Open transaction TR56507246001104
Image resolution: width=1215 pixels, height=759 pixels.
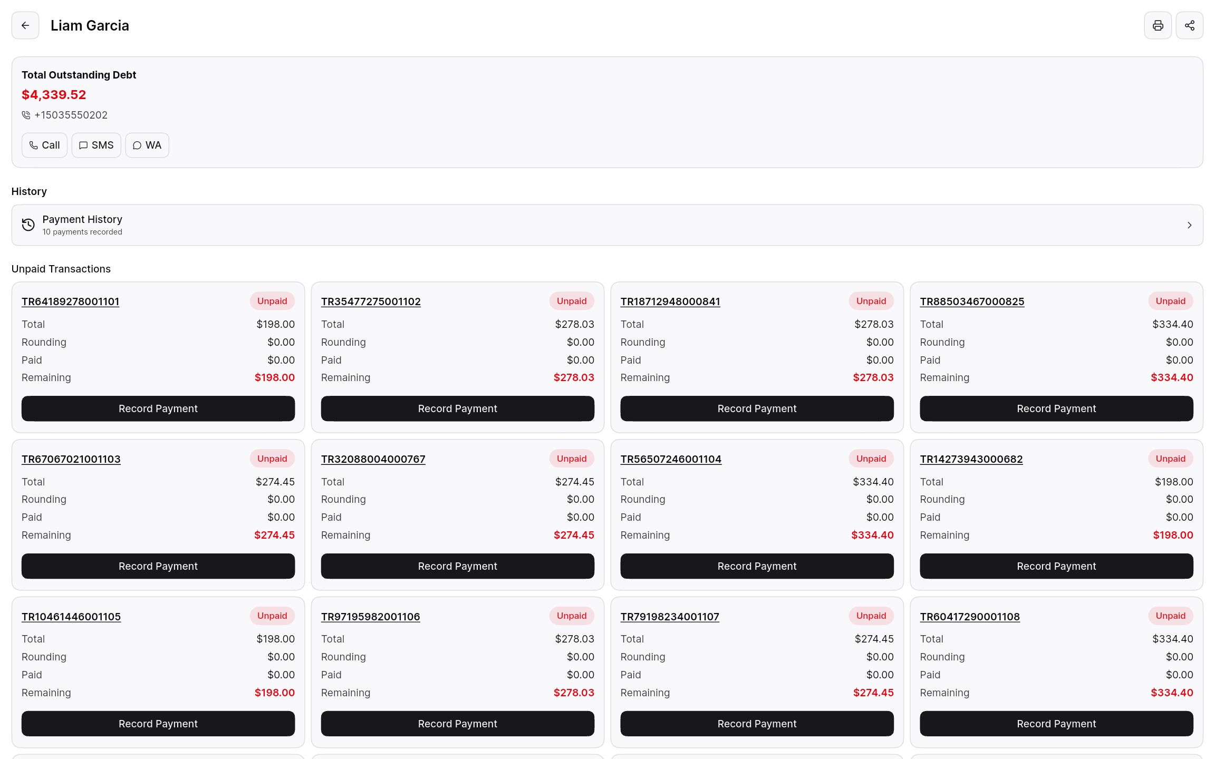[x=671, y=459]
